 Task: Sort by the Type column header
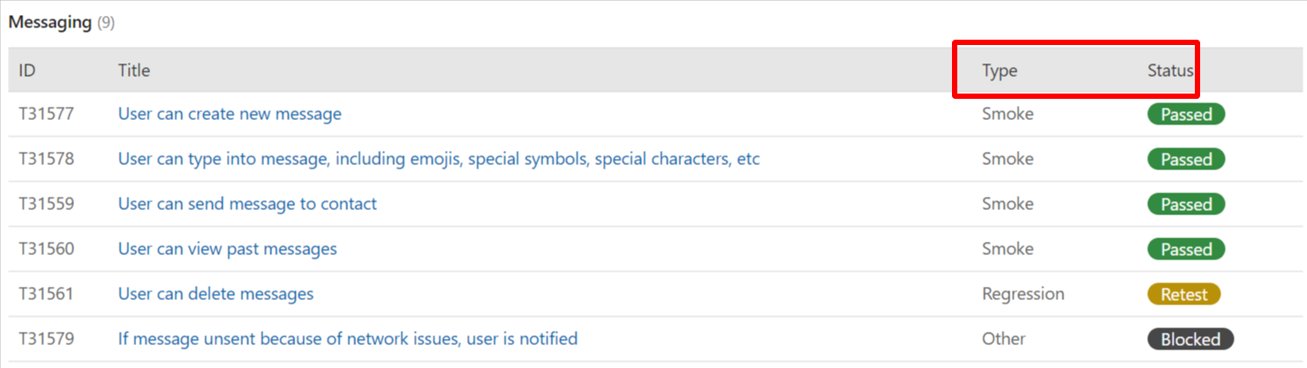(1000, 71)
